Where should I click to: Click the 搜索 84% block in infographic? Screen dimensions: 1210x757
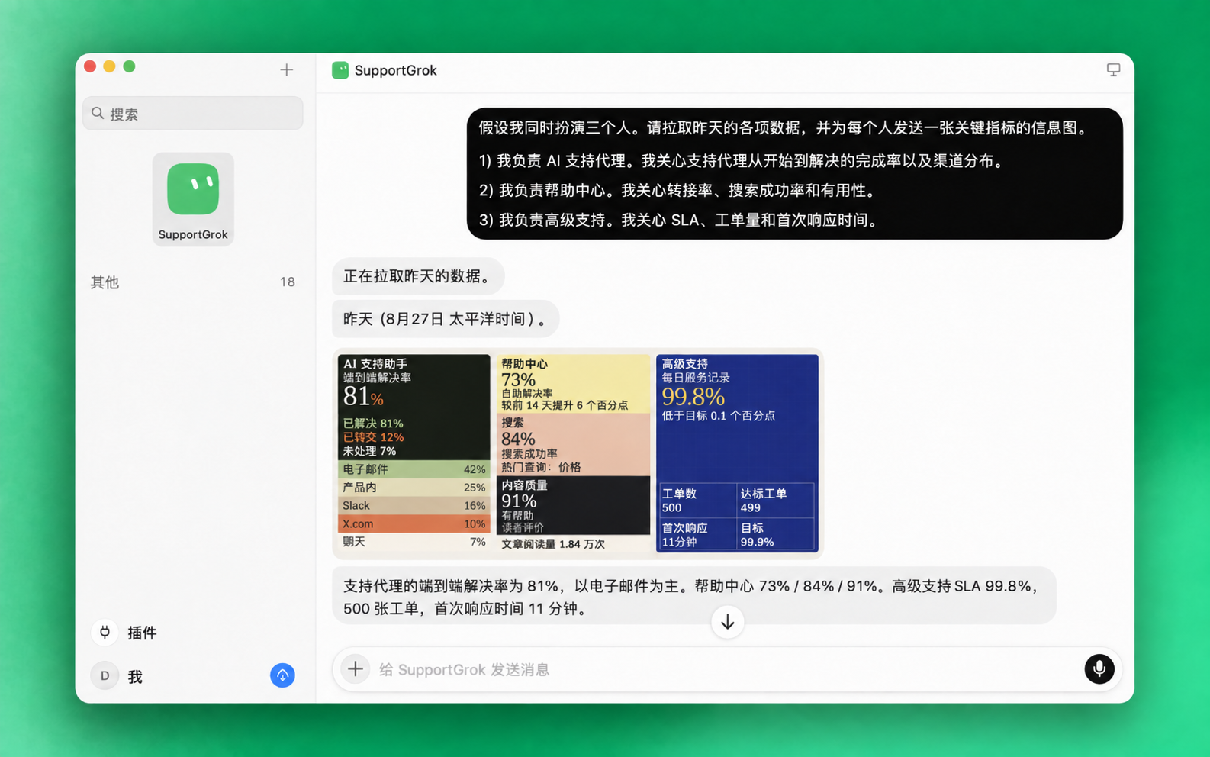pos(573,445)
